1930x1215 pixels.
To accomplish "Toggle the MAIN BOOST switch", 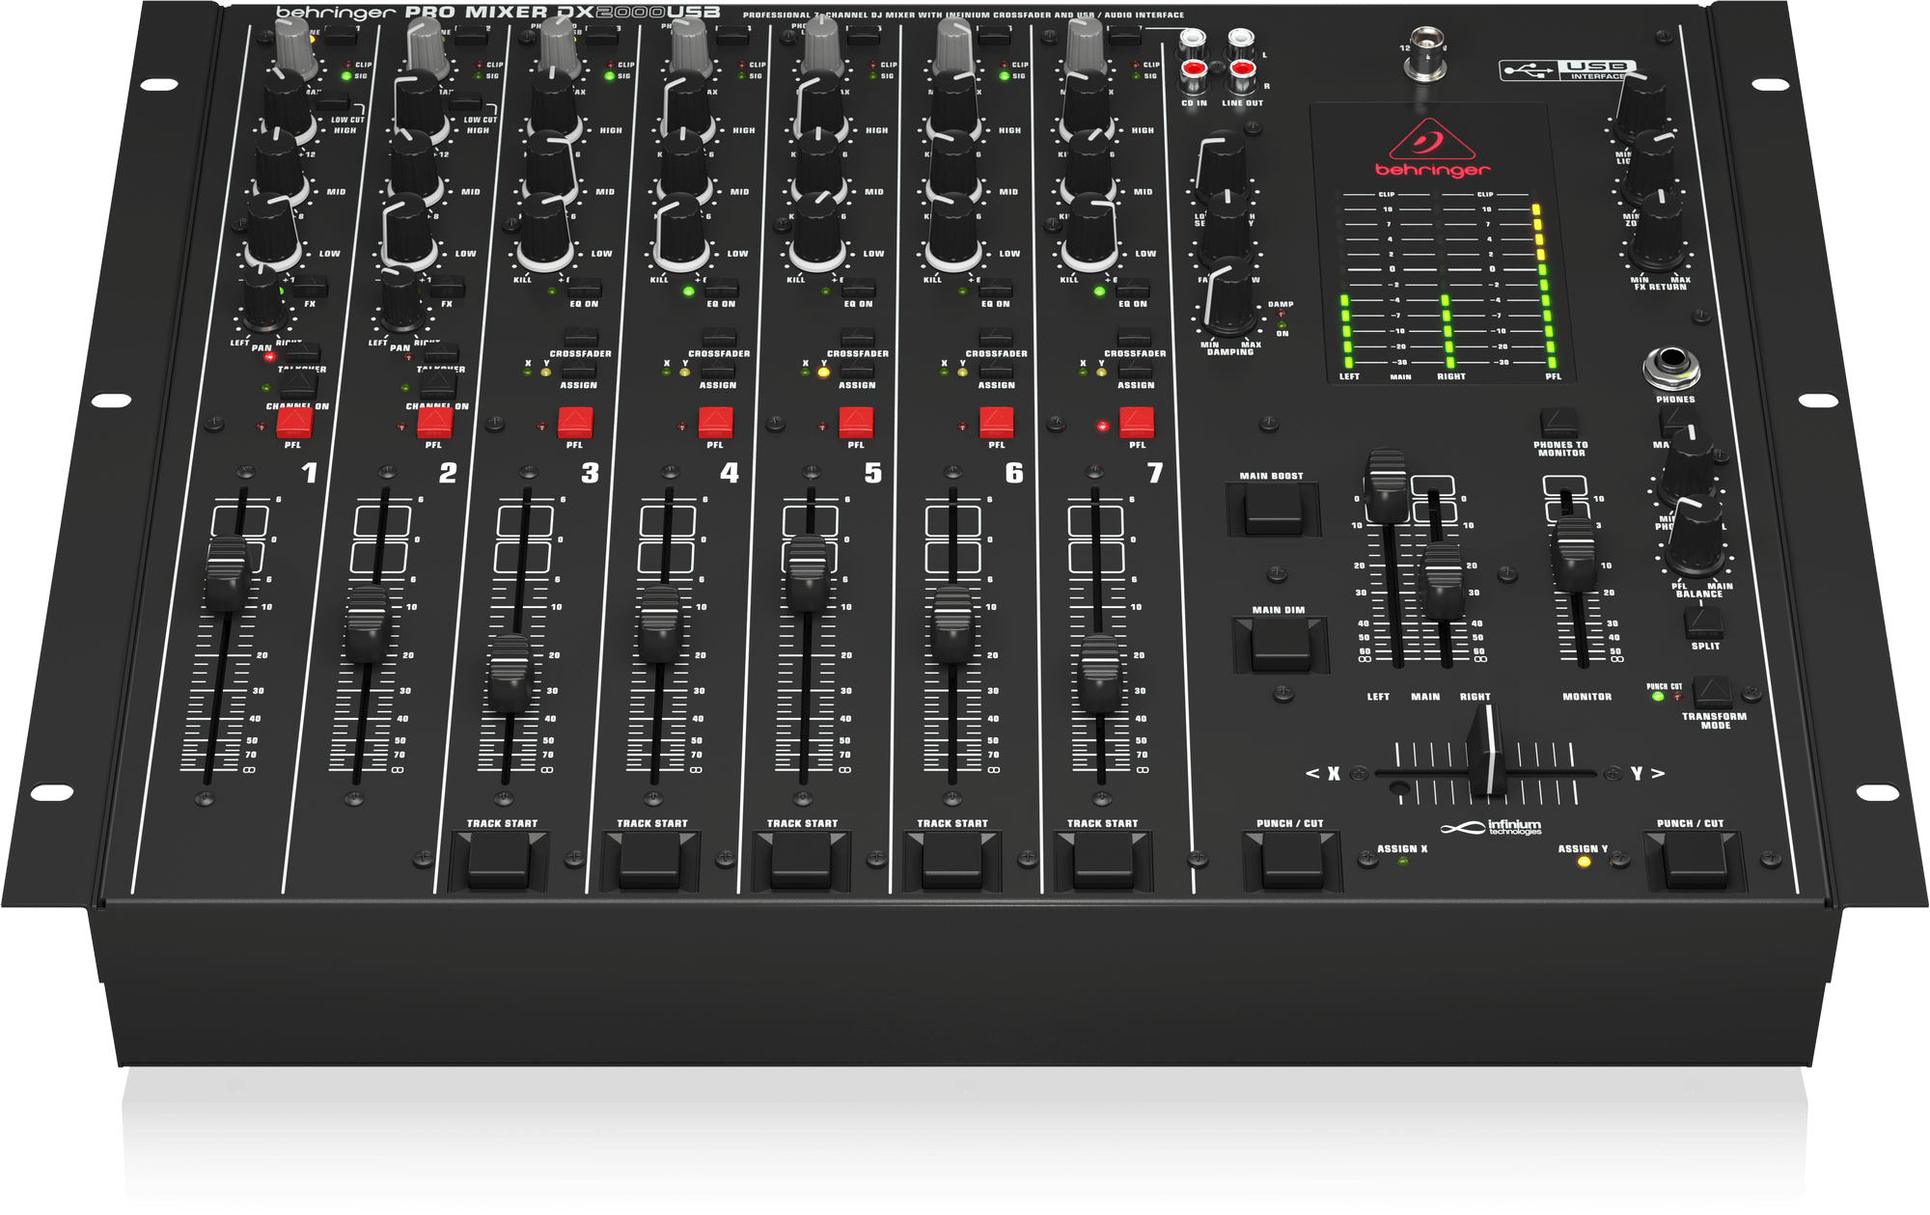I will click(1273, 509).
